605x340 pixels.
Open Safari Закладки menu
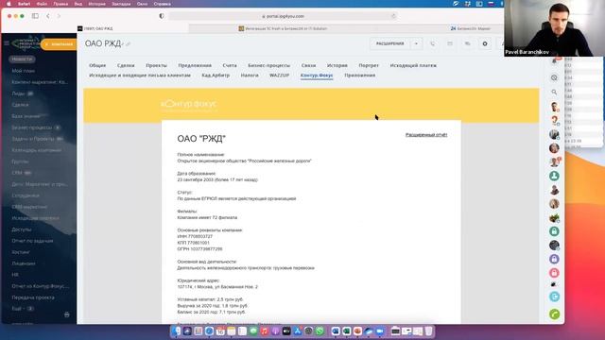point(121,4)
